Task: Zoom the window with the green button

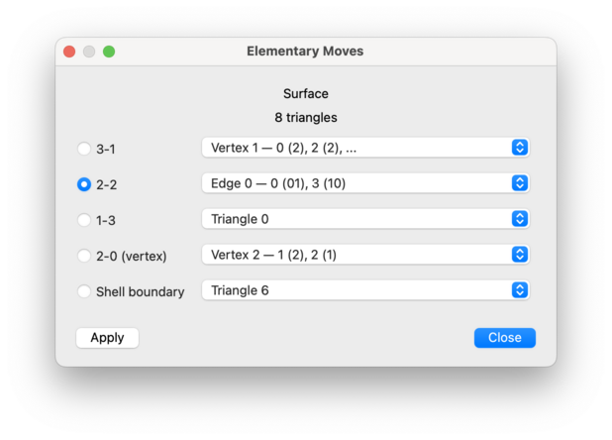Action: tap(109, 52)
